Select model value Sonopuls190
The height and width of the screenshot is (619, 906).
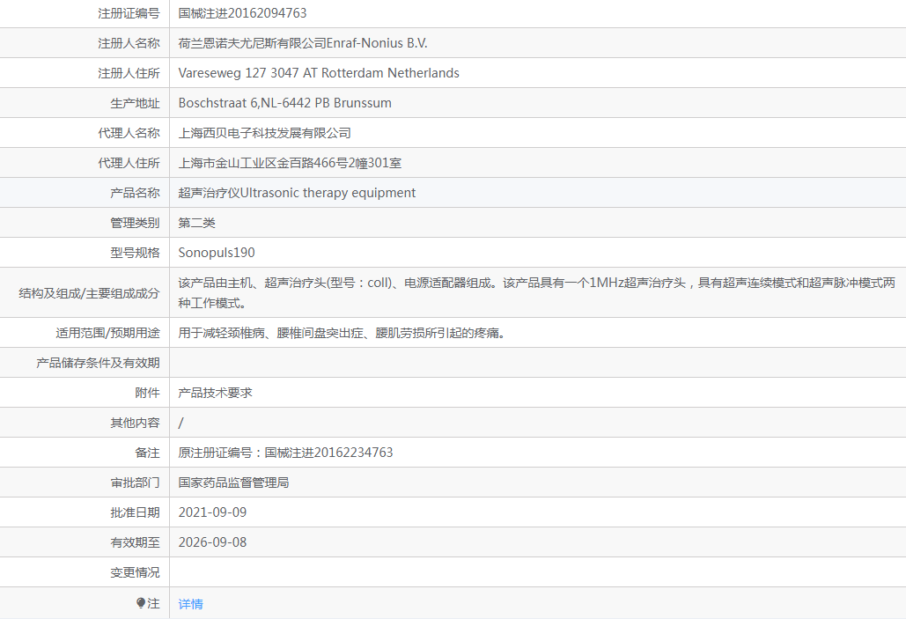click(217, 254)
